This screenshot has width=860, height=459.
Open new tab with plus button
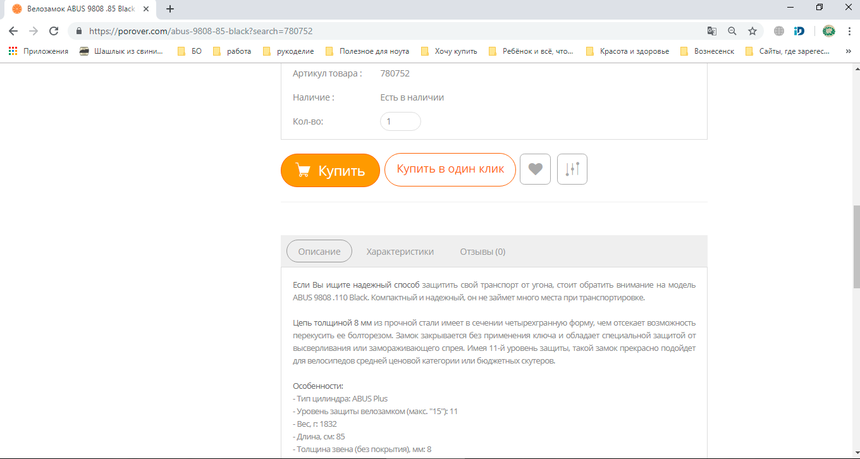click(170, 9)
